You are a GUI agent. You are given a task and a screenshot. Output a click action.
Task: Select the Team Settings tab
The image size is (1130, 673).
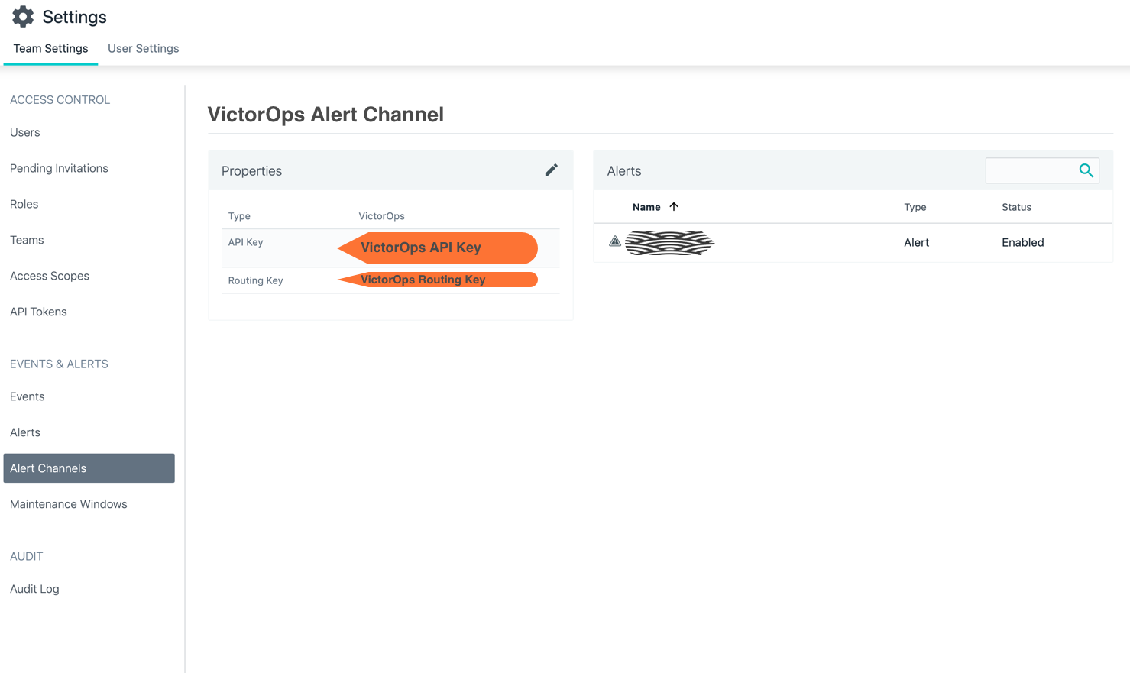pyautogui.click(x=50, y=48)
